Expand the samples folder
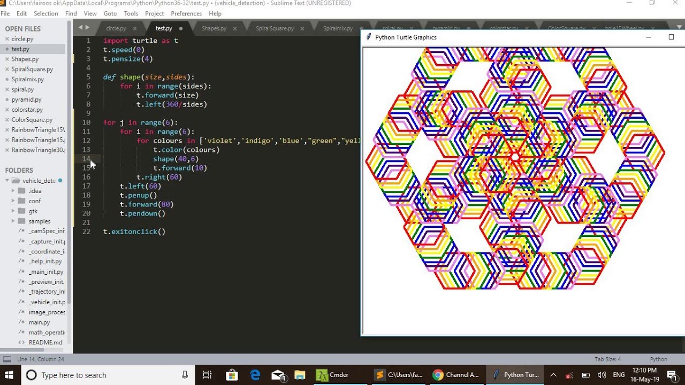This screenshot has width=685, height=385. tap(13, 221)
